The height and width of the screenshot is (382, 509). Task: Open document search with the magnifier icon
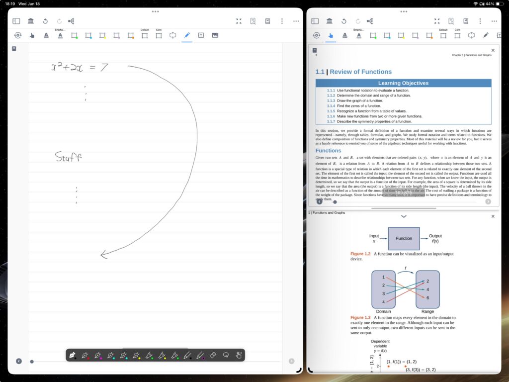(253, 21)
